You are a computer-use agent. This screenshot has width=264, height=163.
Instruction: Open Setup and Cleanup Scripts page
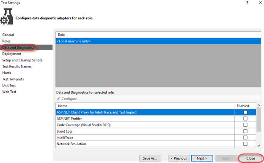coord(22,60)
